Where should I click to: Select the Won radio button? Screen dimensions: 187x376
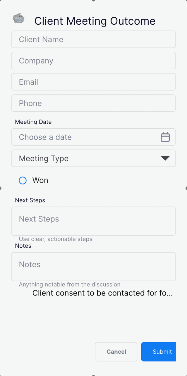click(x=23, y=180)
